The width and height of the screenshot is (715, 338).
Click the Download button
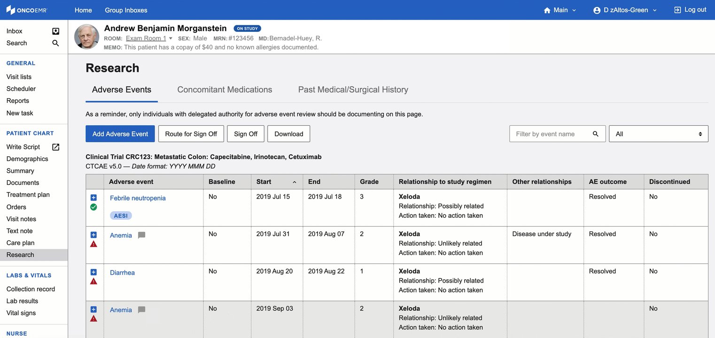pos(288,134)
